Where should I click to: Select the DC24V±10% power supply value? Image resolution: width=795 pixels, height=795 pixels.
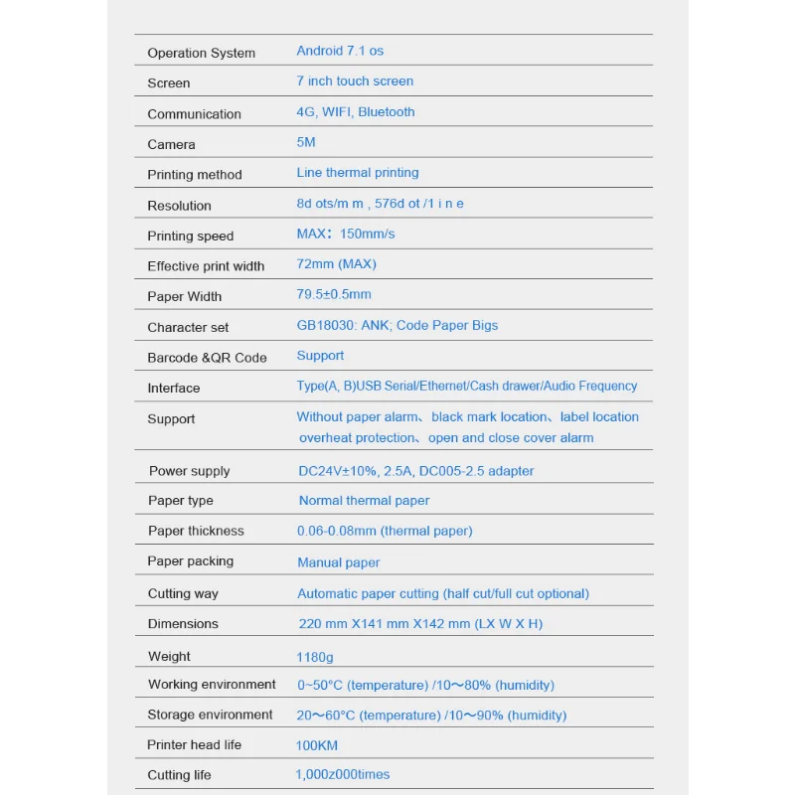click(415, 471)
